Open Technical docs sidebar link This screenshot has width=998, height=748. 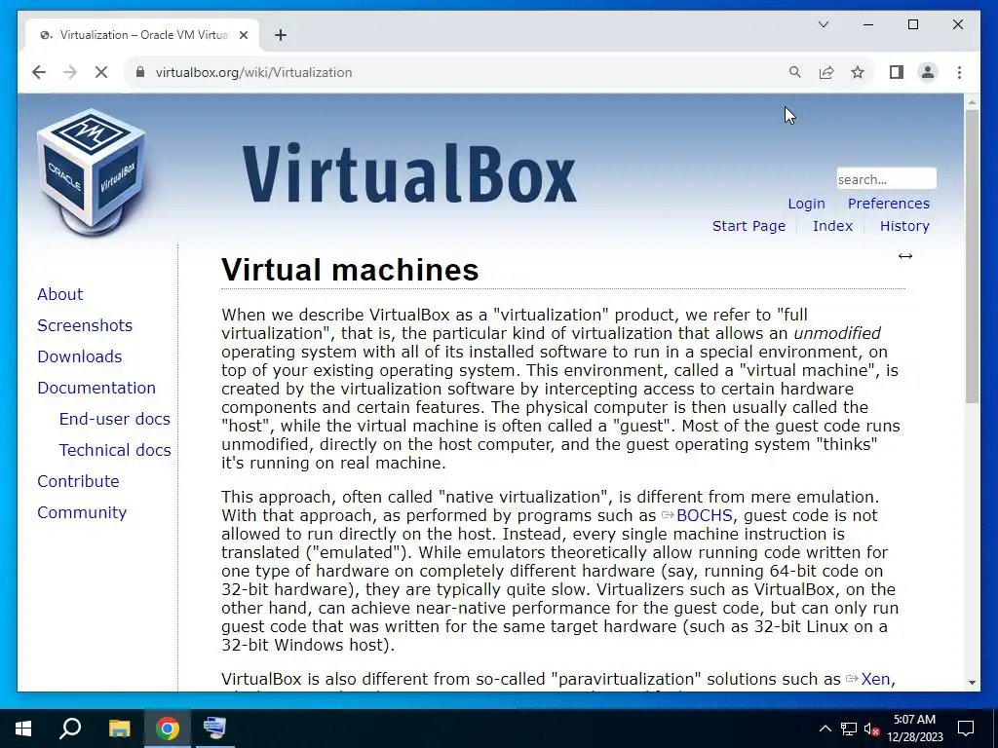pos(115,450)
